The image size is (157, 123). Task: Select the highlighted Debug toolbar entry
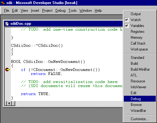pyautogui.click(x=140, y=99)
